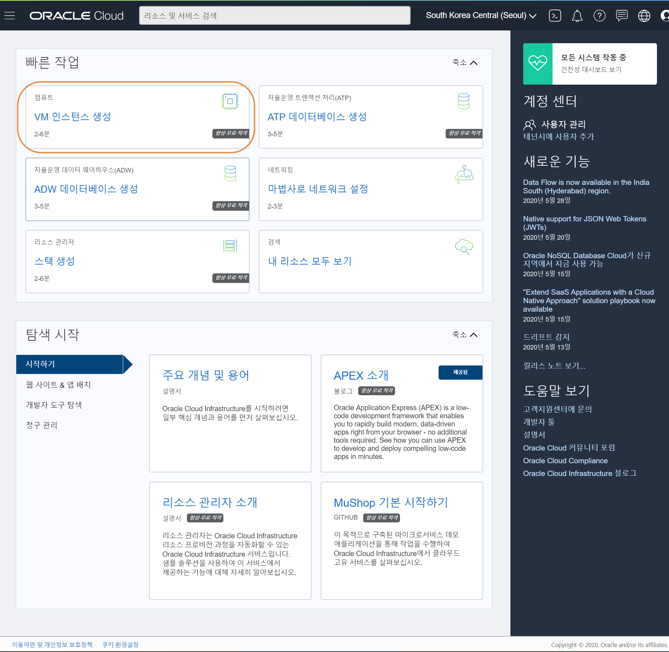Click the cloud search icon

point(464,246)
